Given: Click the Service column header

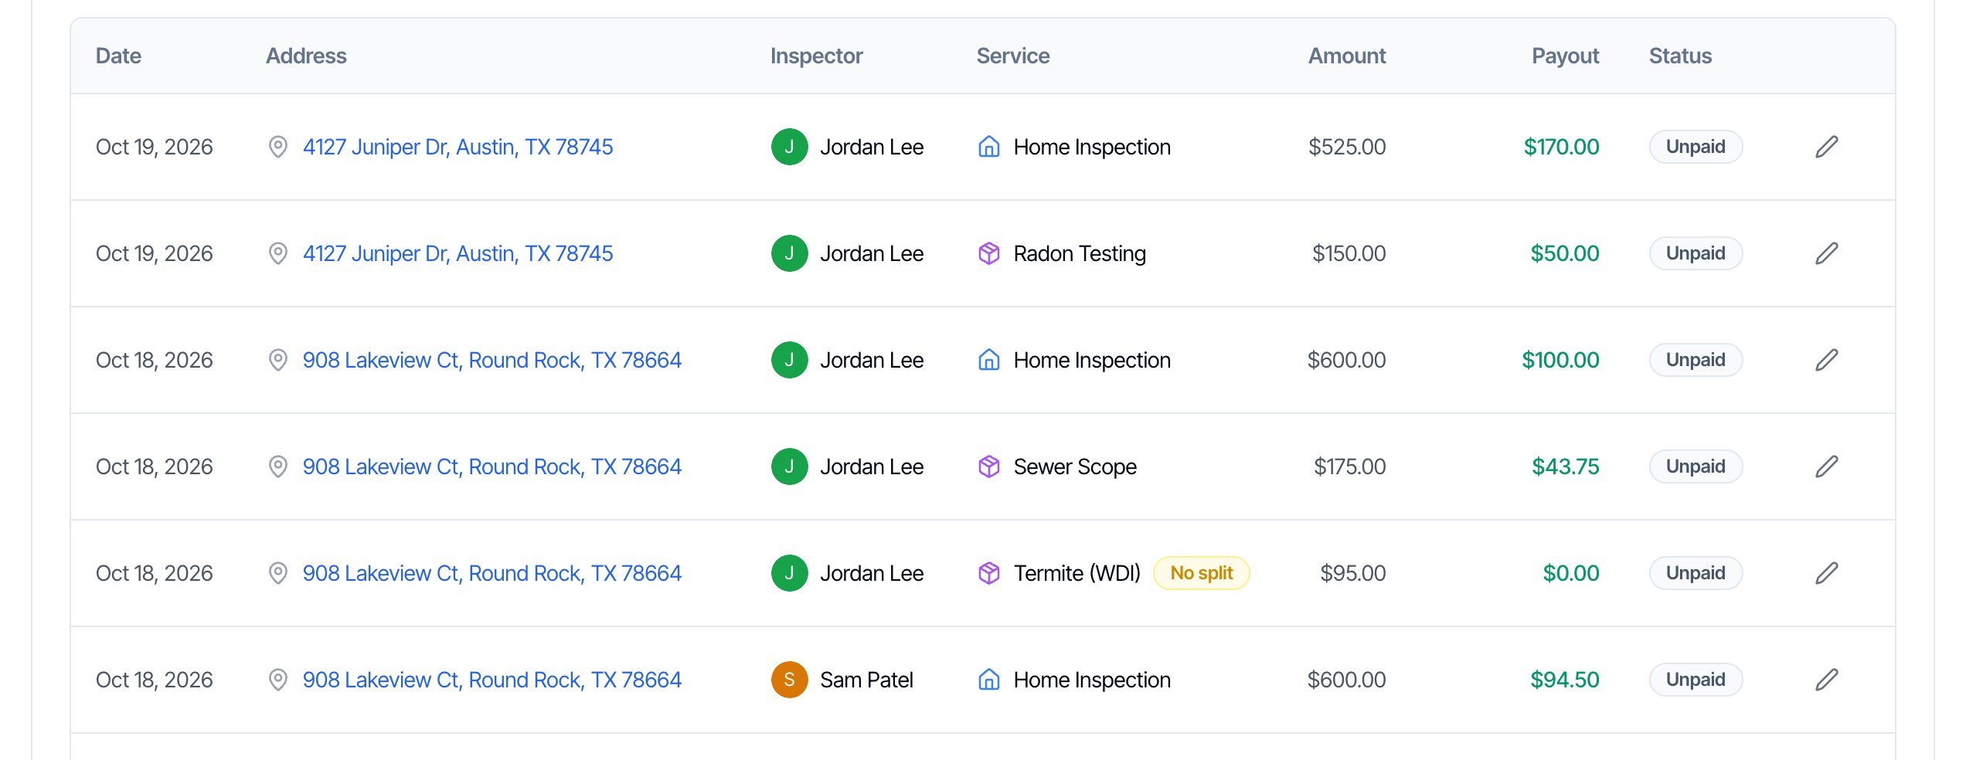Looking at the screenshot, I should [x=1012, y=56].
